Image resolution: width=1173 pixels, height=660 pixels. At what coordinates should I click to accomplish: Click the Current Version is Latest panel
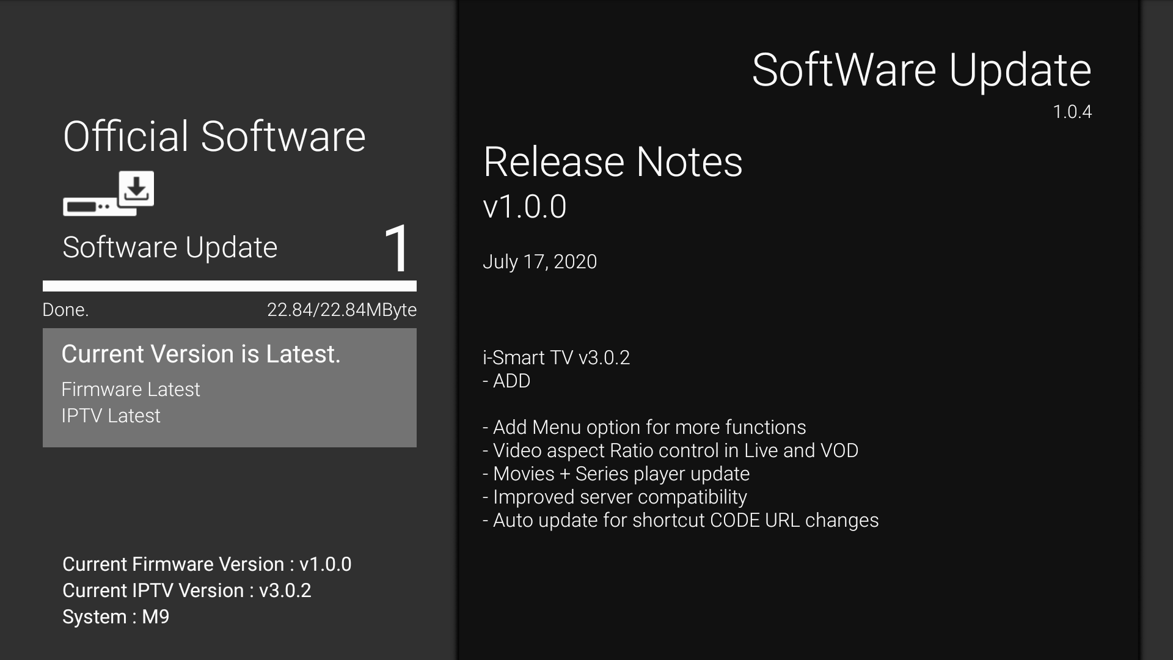[x=230, y=387]
